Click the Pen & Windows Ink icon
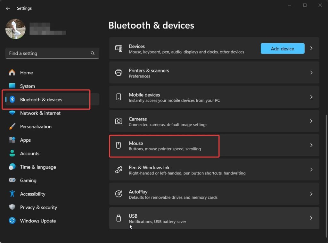 point(119,170)
